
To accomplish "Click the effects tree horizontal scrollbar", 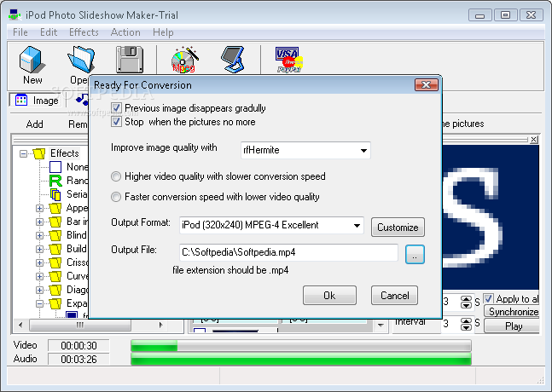I will tap(80, 325).
